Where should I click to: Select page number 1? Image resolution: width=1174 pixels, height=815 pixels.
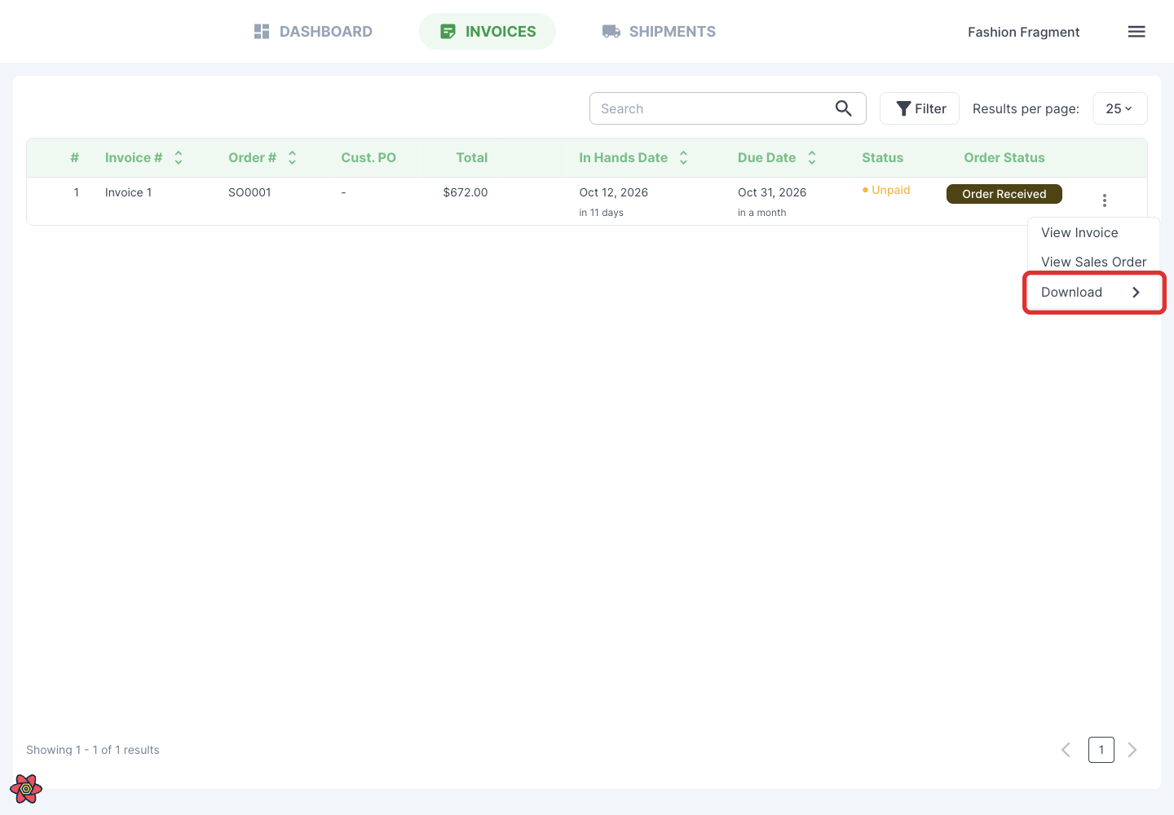(x=1101, y=750)
